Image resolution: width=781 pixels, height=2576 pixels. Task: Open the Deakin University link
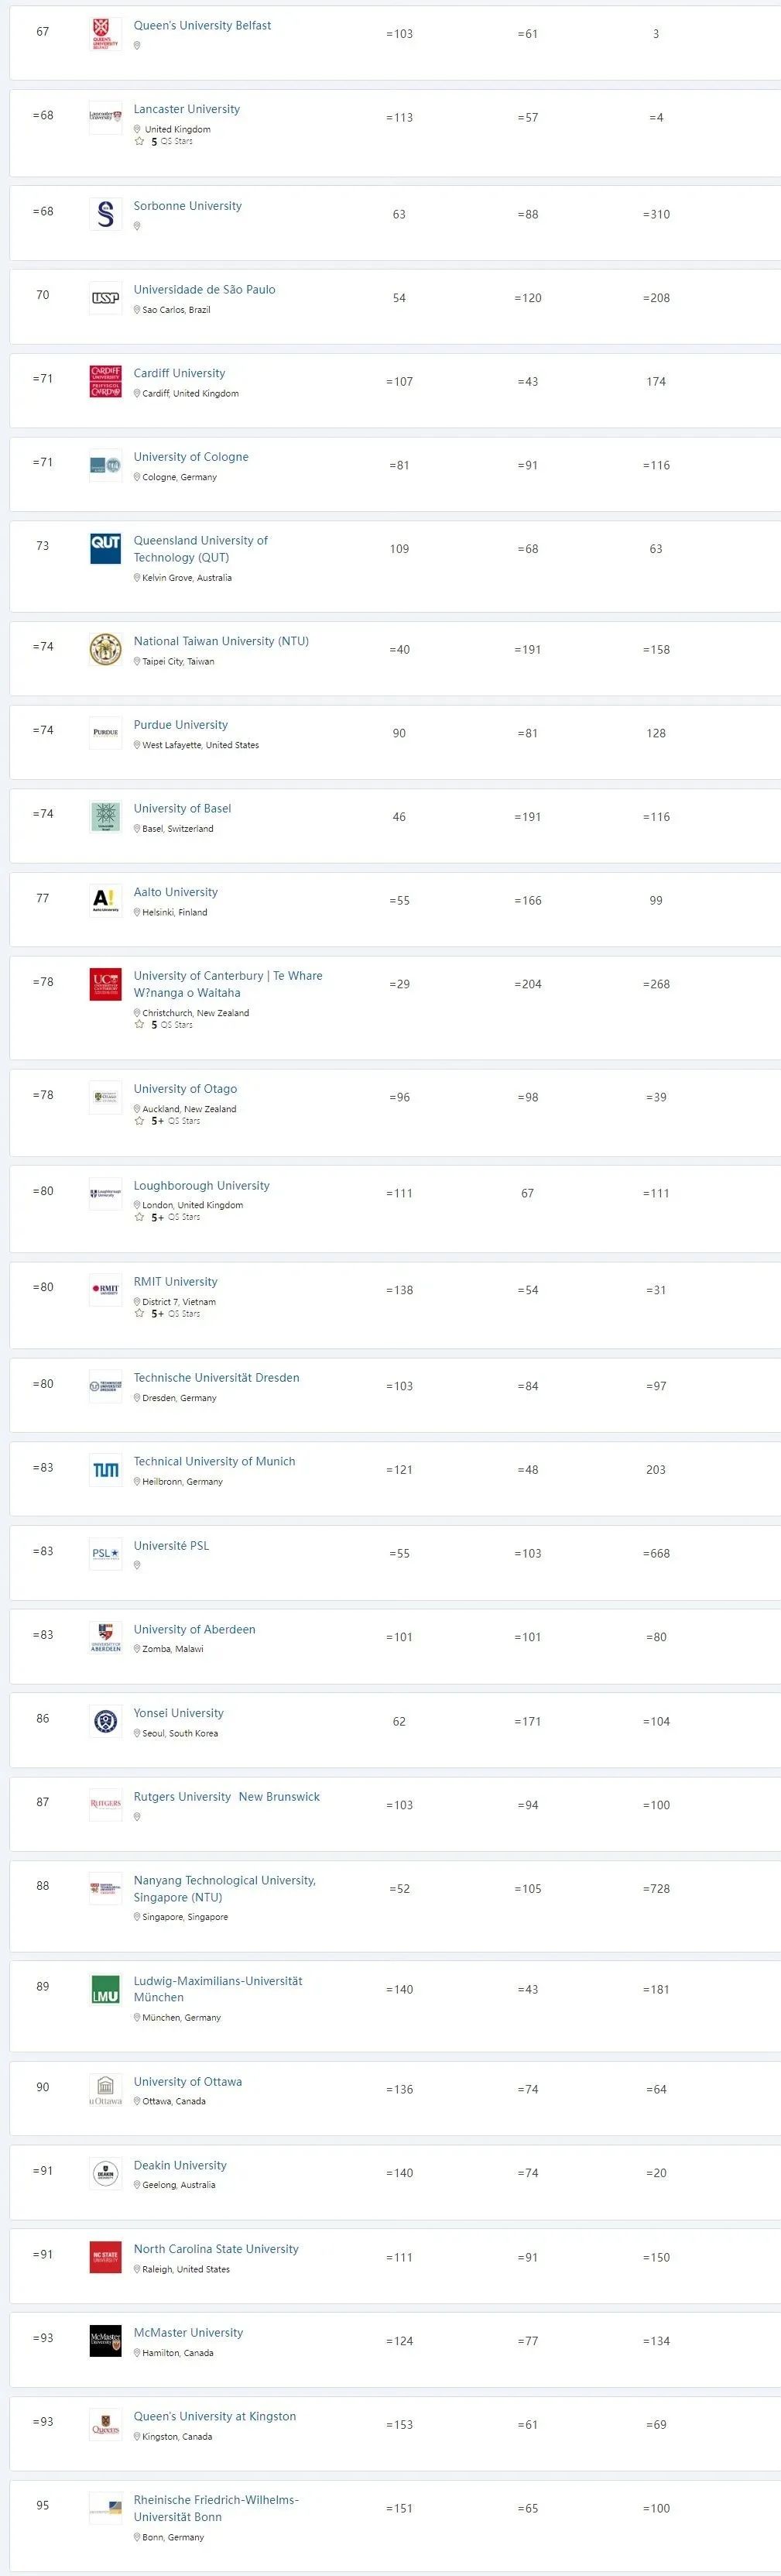180,2165
